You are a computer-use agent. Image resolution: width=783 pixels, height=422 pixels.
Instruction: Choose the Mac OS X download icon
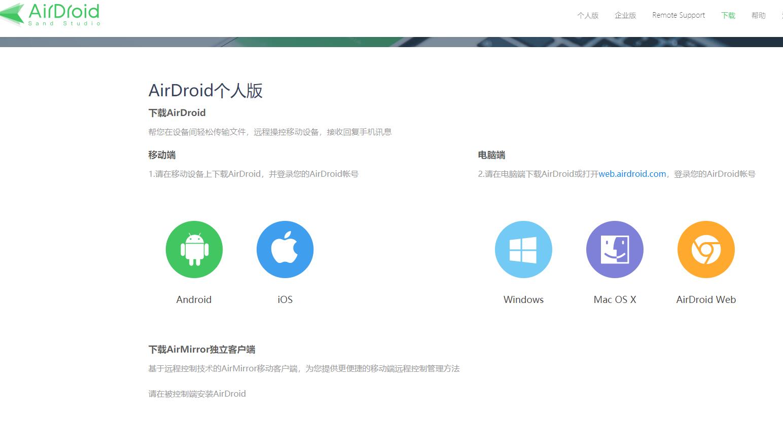click(615, 249)
